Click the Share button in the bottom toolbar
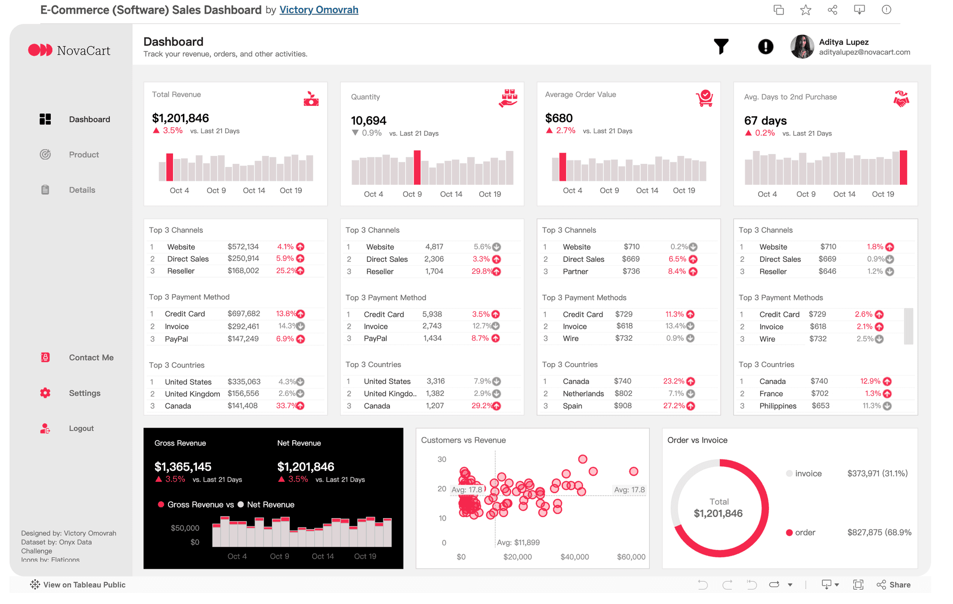The width and height of the screenshot is (953, 604). pyautogui.click(x=894, y=585)
